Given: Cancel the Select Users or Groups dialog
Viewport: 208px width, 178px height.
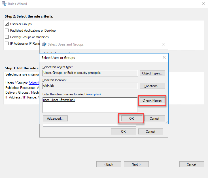Looking at the screenshot, I should [x=154, y=119].
